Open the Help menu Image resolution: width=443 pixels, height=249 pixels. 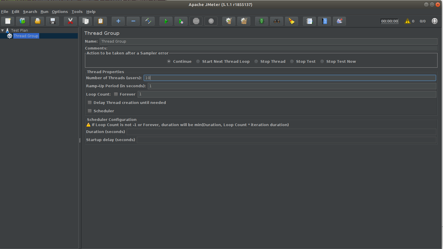(x=91, y=12)
